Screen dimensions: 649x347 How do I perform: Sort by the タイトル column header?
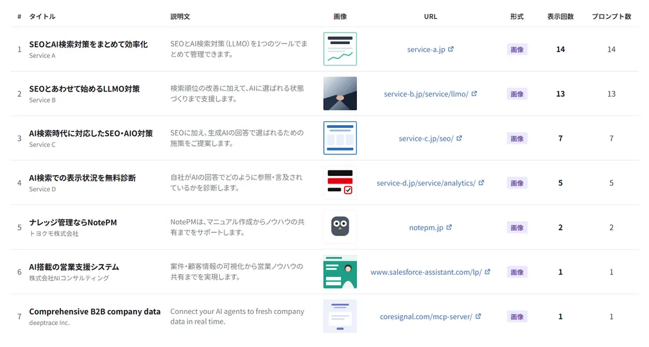click(42, 17)
